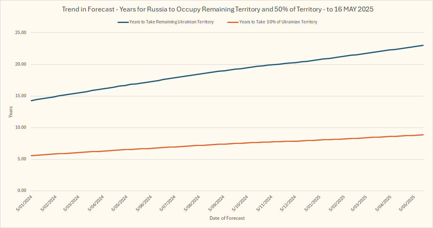The image size is (433, 228).
Task: Click the 'Years' vertical axis title
Action: tap(11, 112)
